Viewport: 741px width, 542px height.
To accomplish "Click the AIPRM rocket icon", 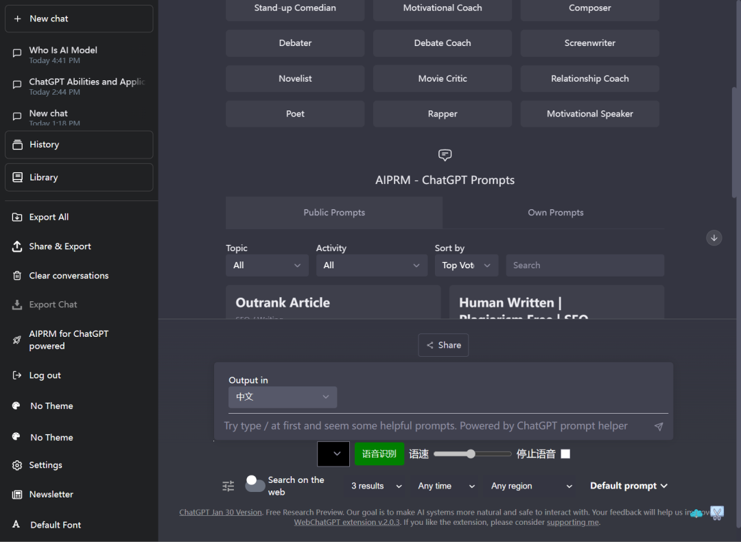I will click(17, 340).
